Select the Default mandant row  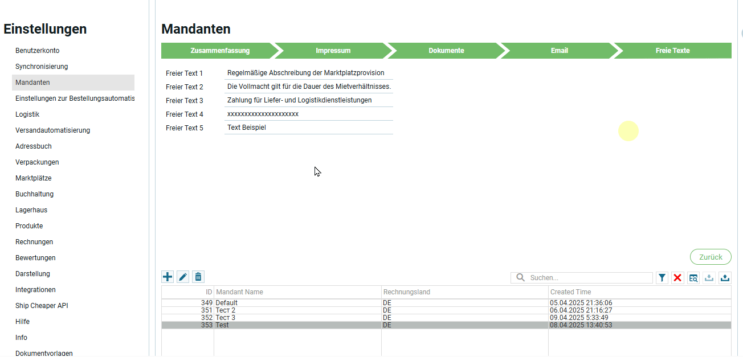pos(296,303)
